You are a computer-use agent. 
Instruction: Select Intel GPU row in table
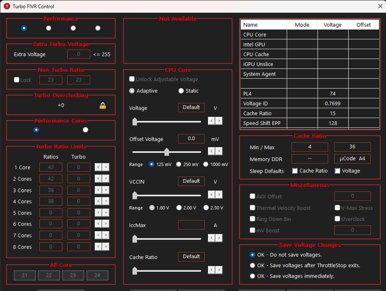(310, 45)
